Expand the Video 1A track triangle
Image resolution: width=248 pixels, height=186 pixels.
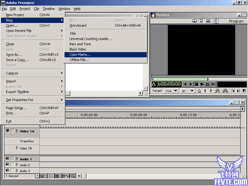tap(17, 131)
